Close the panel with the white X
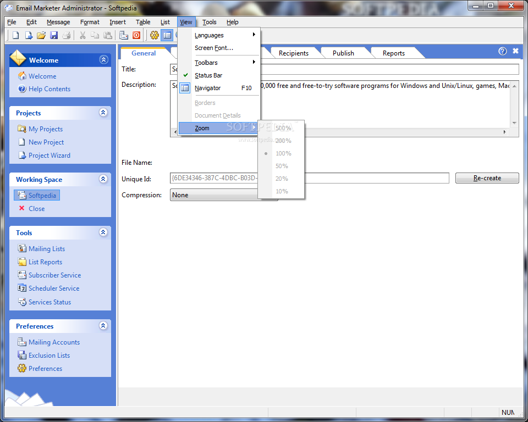Screen dimensions: 528x422 (515, 51)
